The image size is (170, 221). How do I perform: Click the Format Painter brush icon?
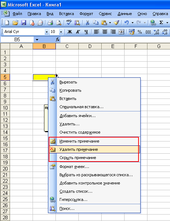click(x=116, y=23)
